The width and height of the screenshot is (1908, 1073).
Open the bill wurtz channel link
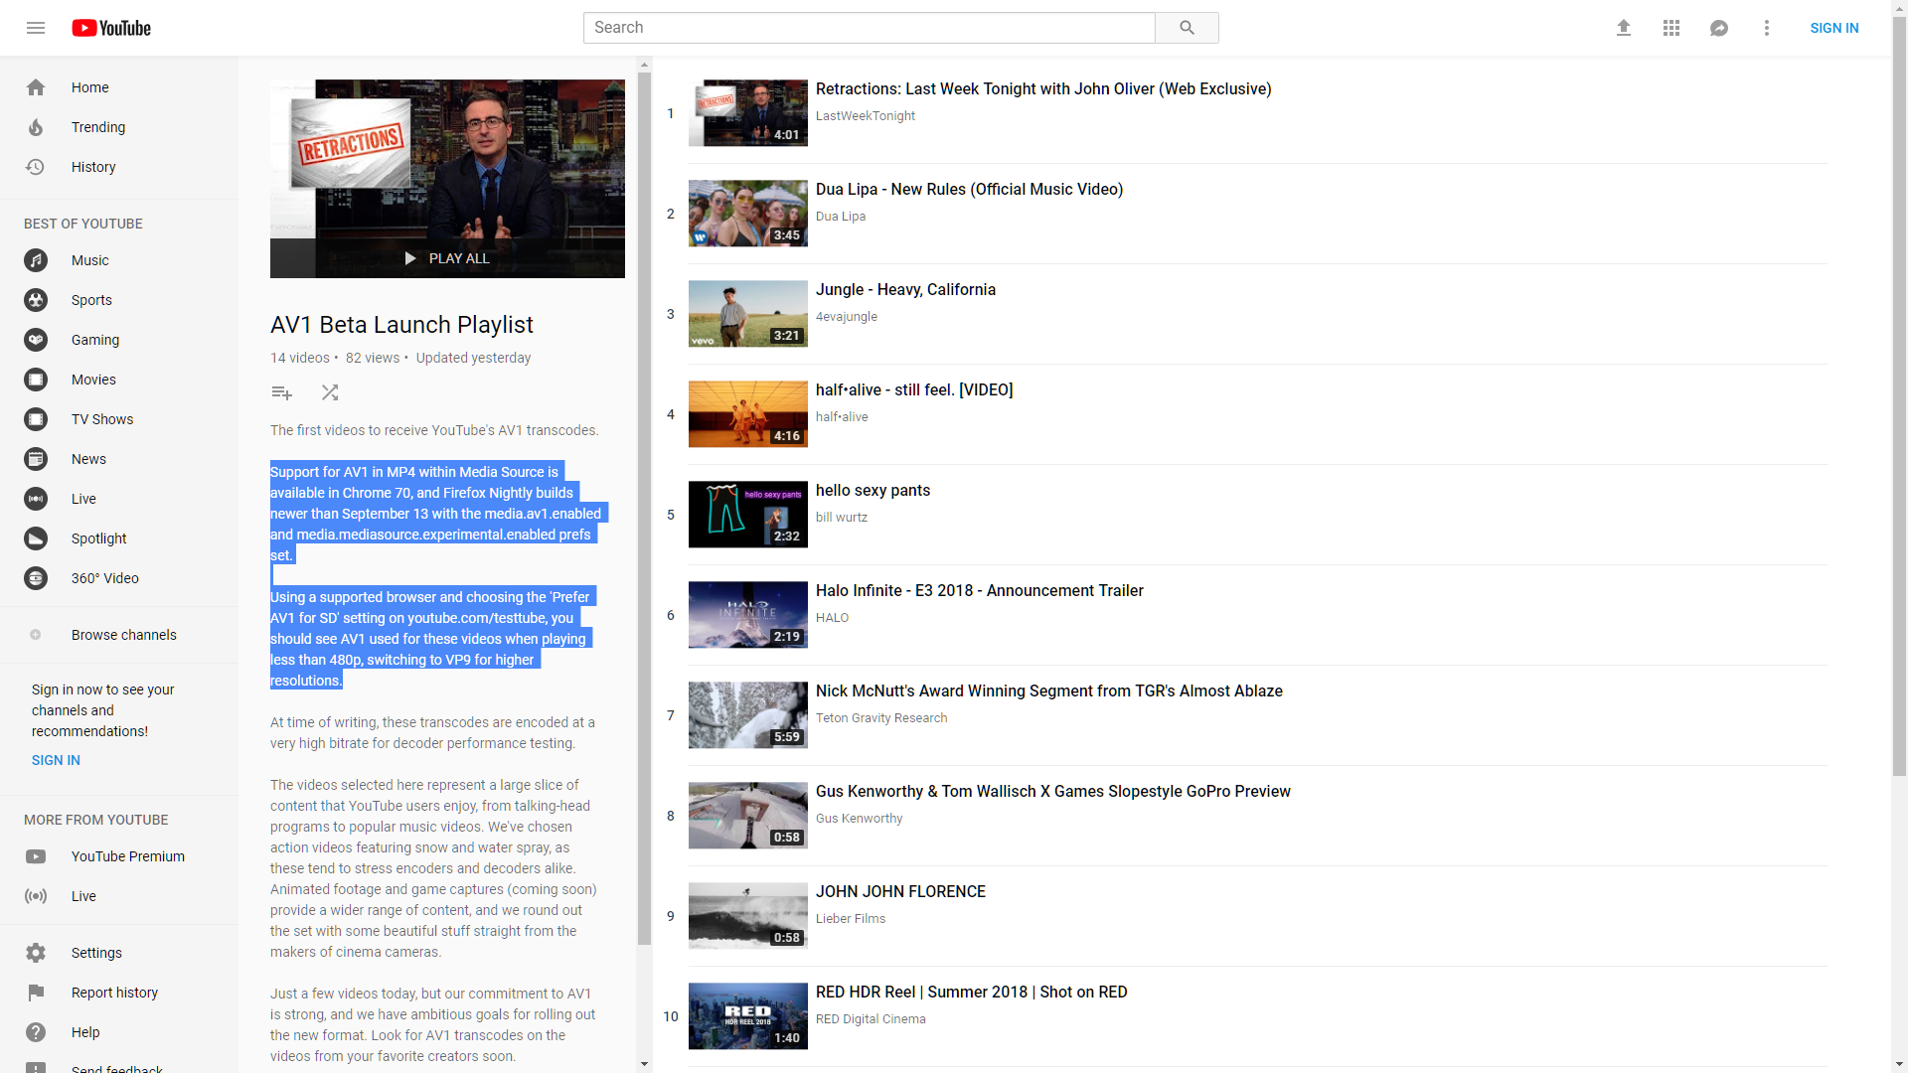point(842,518)
